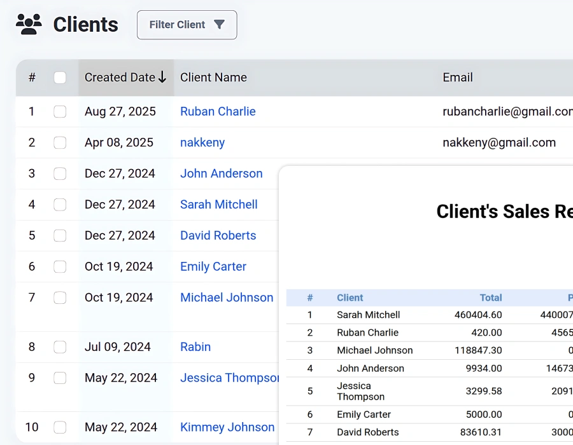Click the Emily Carter link
Screen dimensions: 573x445
tap(213, 267)
